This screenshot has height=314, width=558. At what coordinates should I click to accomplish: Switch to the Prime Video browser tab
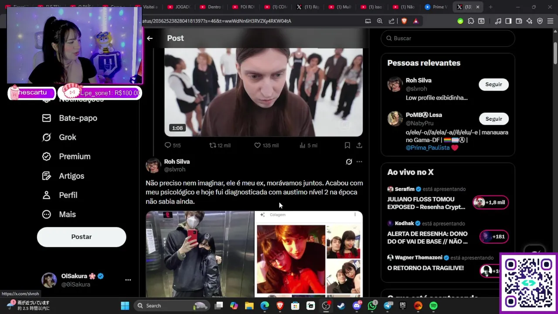tap(435, 7)
